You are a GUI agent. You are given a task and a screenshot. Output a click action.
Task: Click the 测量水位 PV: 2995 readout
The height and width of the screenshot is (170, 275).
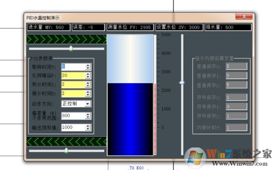coord(130,27)
